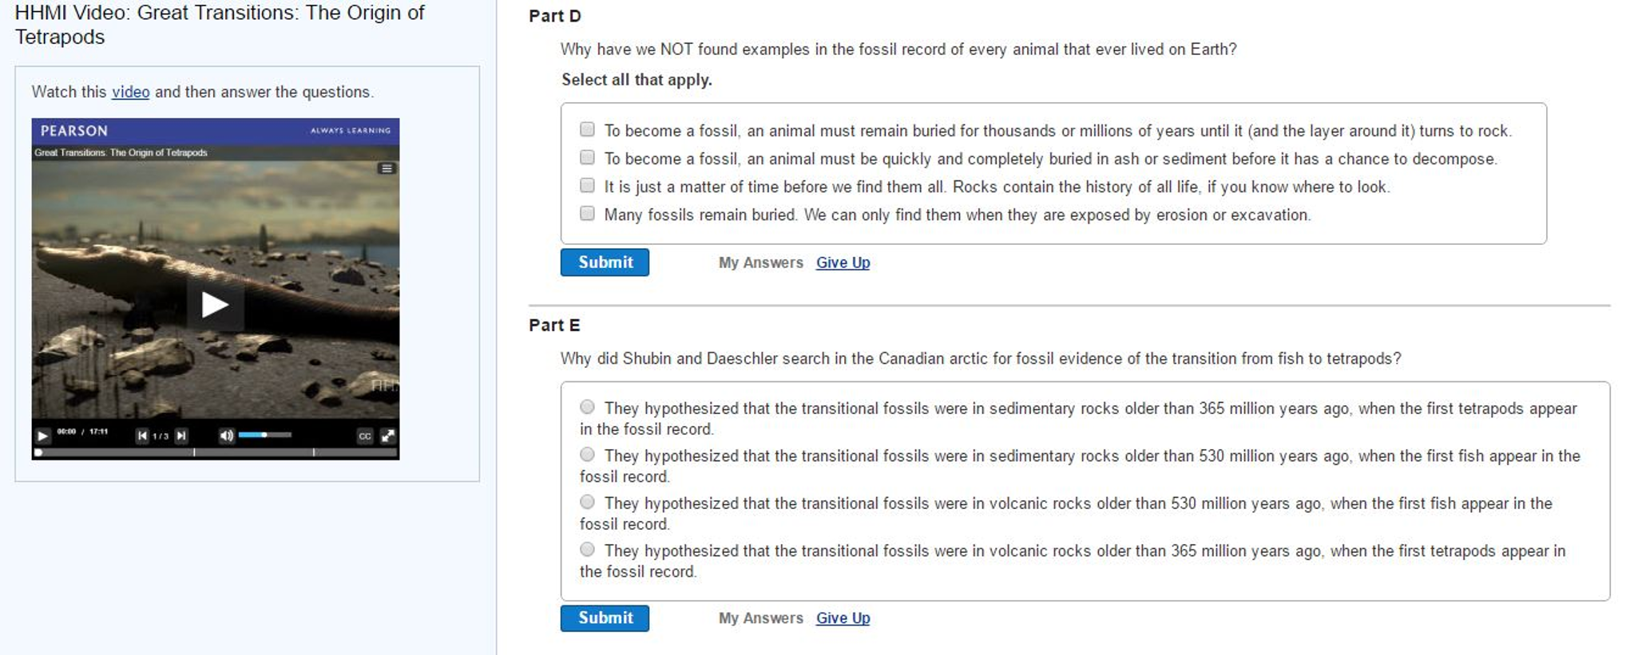Submit the Part E answer
This screenshot has width=1634, height=655.
(x=605, y=618)
